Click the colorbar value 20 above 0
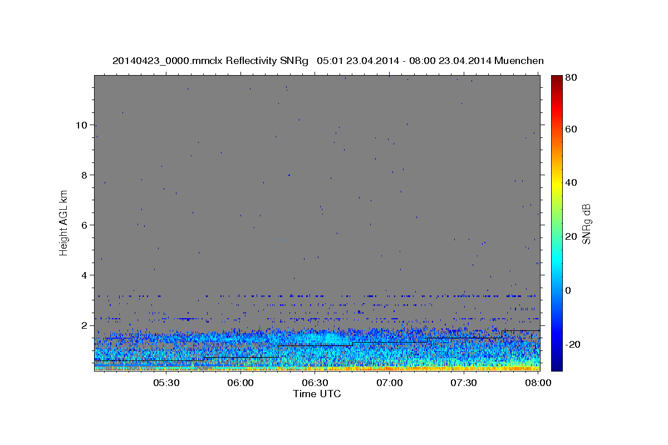The image size is (668, 445). coord(572,236)
